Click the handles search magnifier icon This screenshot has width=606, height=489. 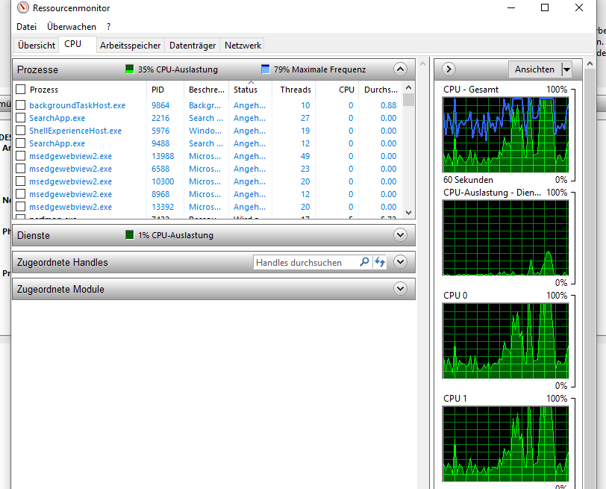tap(364, 262)
